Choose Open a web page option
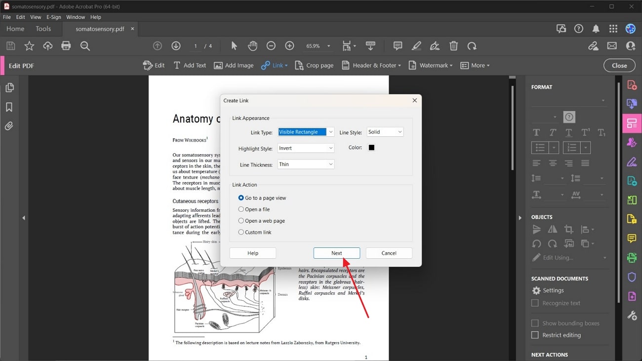642x361 pixels. [261, 221]
